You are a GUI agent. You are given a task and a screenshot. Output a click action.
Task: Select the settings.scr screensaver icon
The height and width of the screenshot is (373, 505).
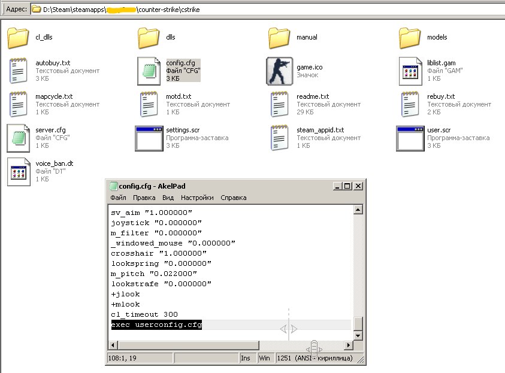(150, 138)
